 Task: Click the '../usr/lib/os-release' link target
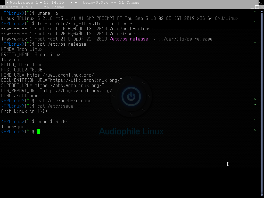185,39
